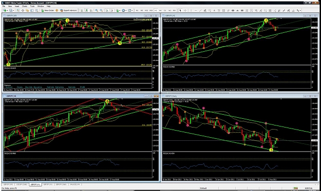Open the New Chart toolbar icon
321x191 pixels.
(5, 10)
